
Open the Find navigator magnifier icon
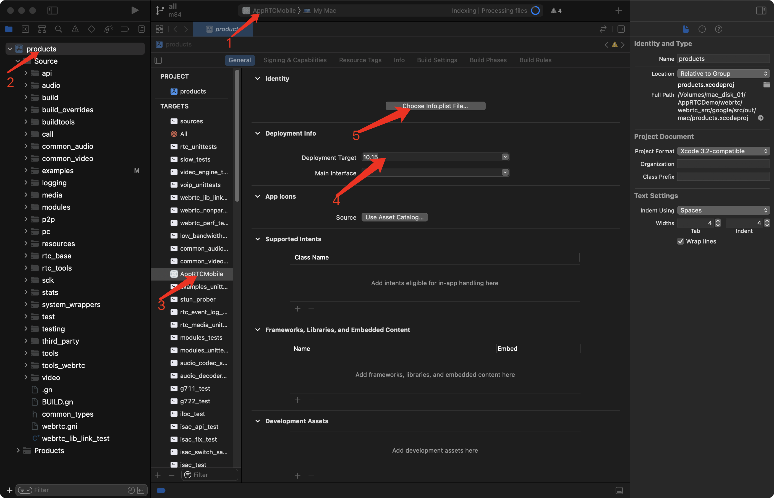(x=59, y=29)
